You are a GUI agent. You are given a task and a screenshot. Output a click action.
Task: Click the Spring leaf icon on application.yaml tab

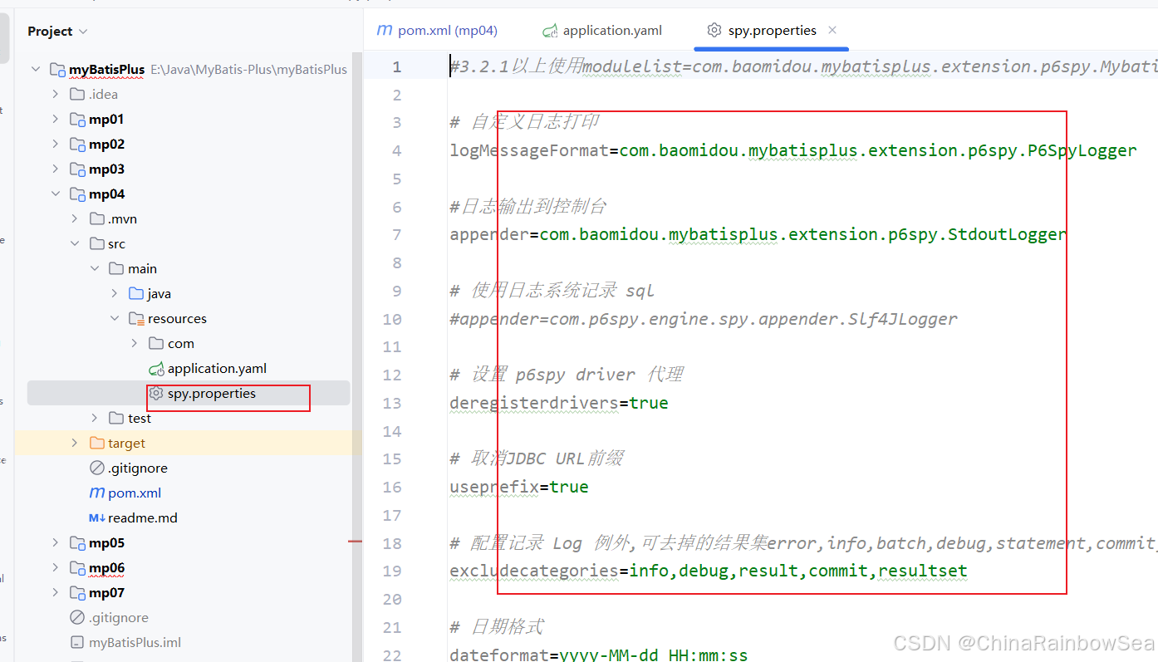pyautogui.click(x=549, y=32)
